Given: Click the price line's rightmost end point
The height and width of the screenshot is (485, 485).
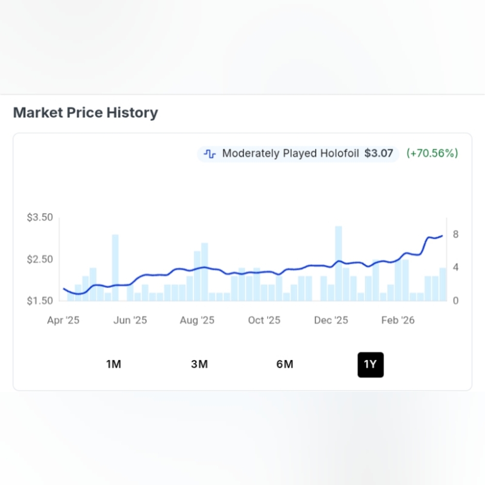Looking at the screenshot, I should (x=442, y=236).
